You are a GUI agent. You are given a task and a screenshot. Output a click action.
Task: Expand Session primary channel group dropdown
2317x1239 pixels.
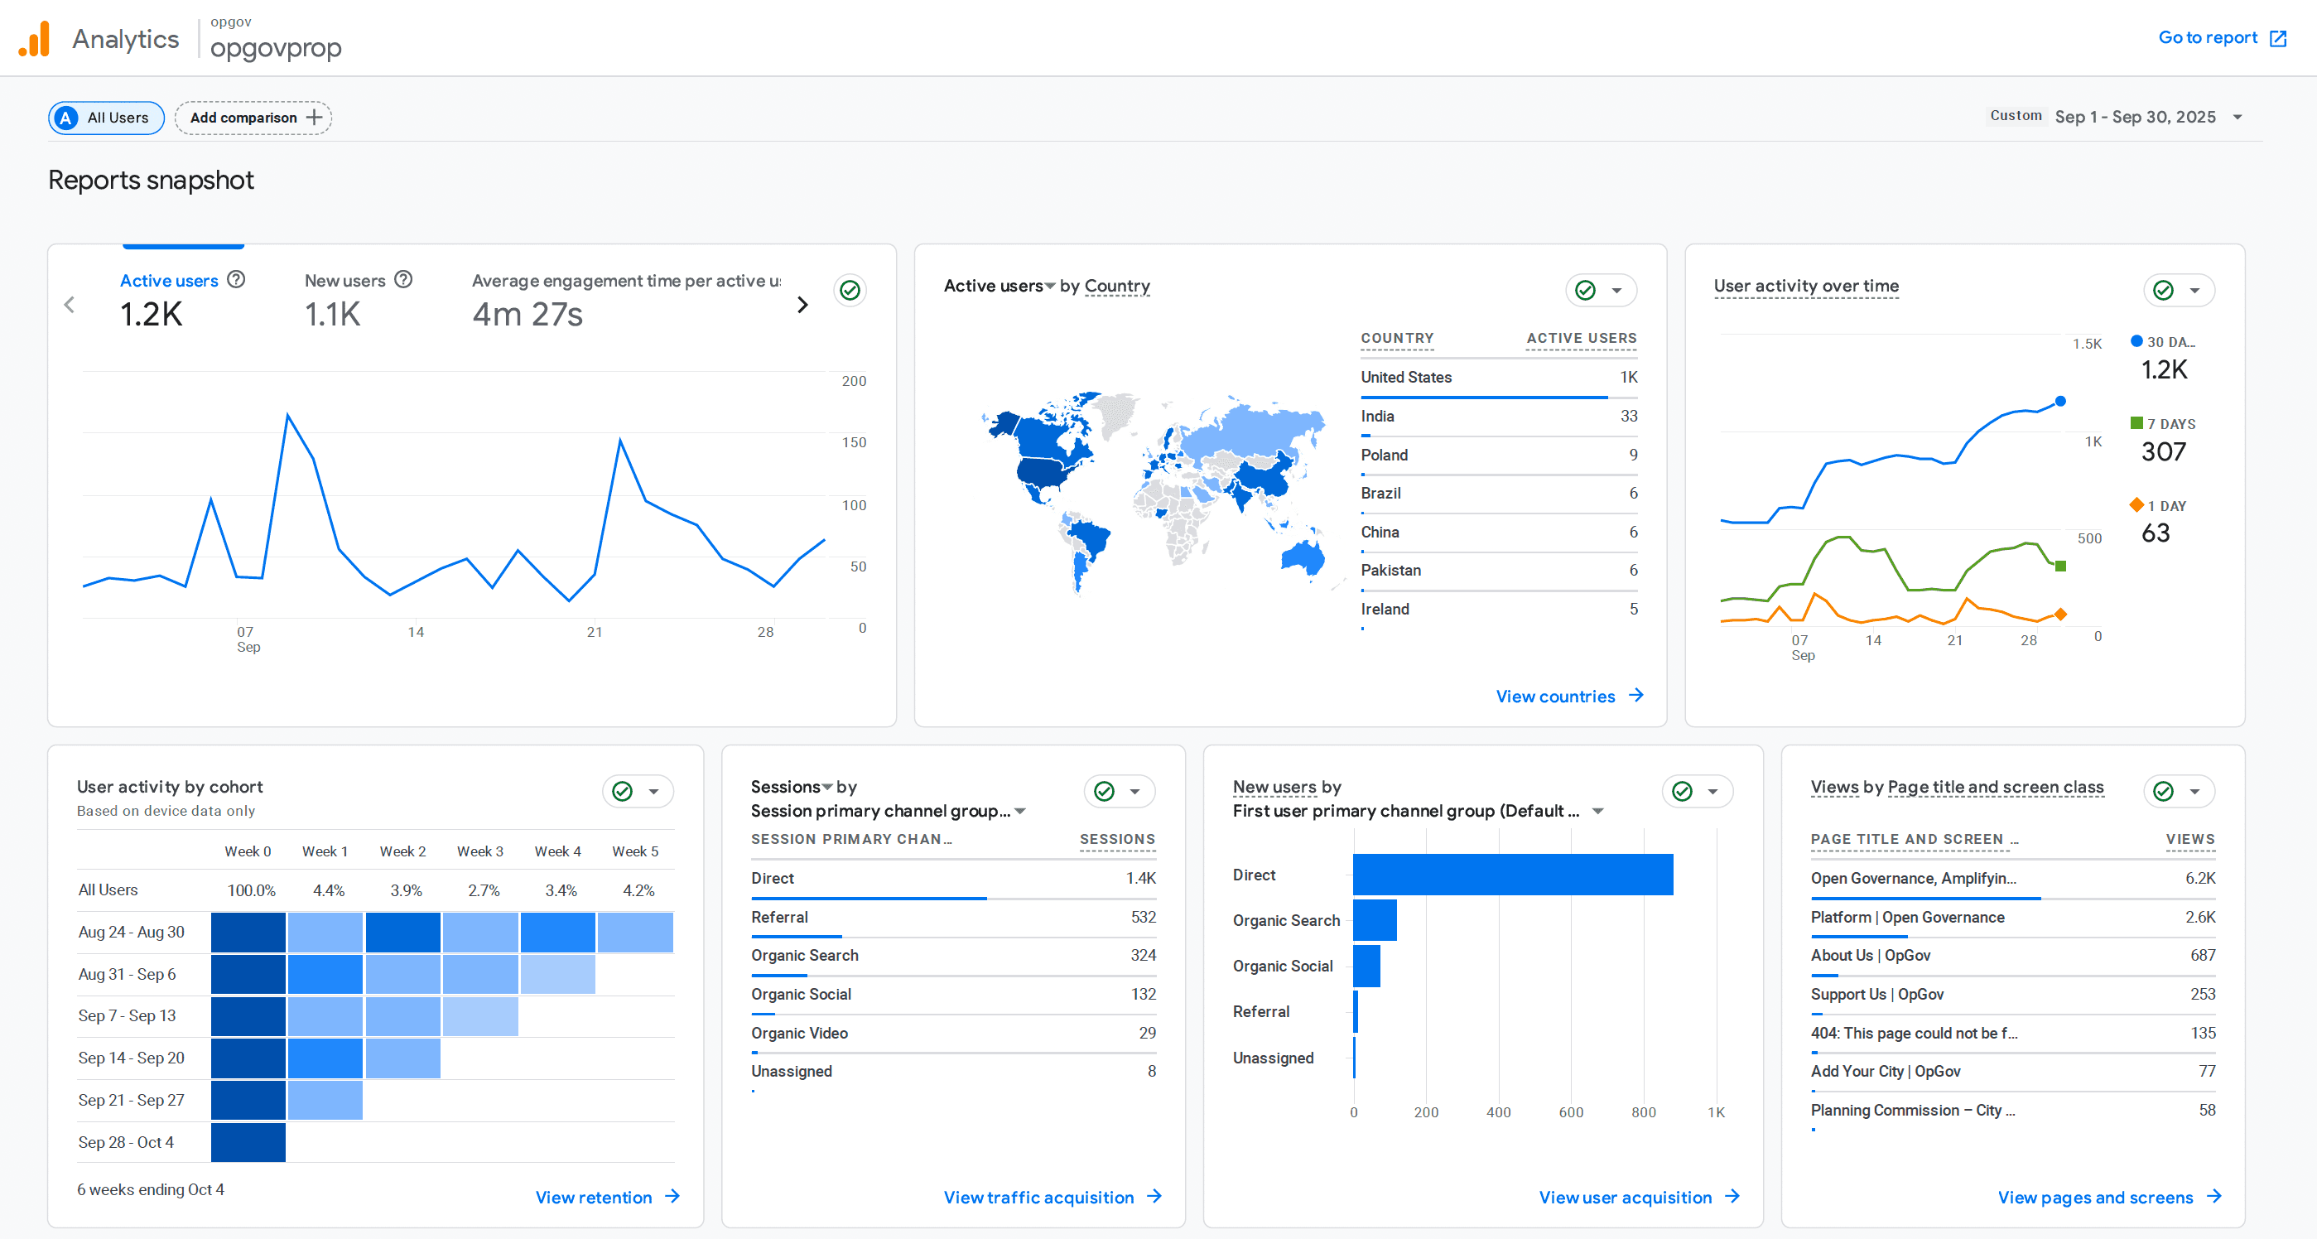[x=1020, y=811]
